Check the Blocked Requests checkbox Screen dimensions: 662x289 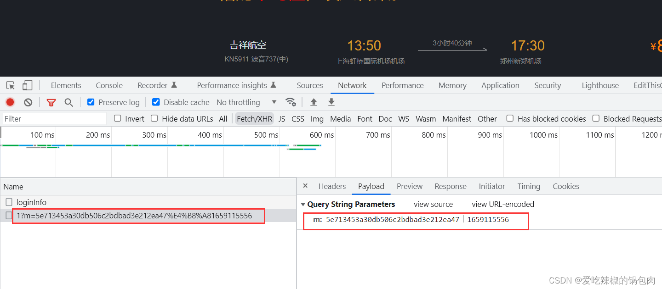pos(596,118)
